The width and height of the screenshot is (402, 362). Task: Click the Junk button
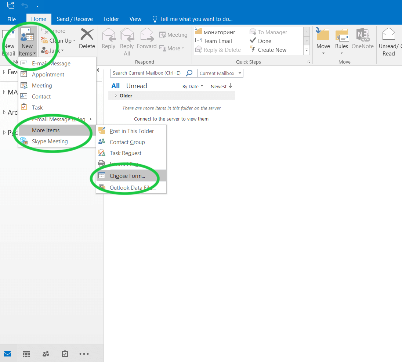tap(52, 51)
